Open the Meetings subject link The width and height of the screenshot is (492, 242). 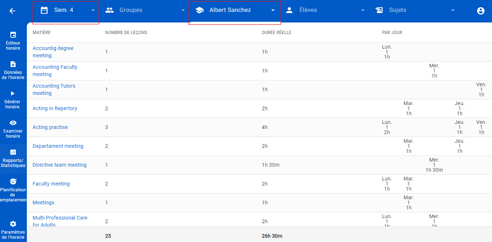43,203
